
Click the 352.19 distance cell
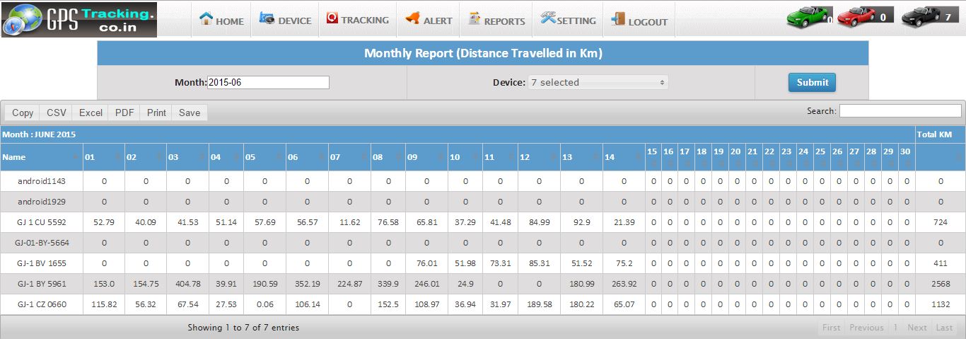(x=307, y=284)
